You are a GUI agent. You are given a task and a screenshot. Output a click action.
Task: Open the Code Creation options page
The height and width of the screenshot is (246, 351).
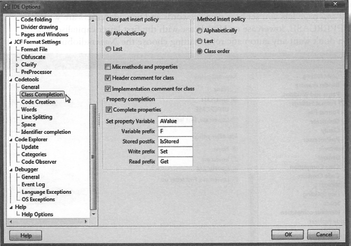[x=38, y=102]
